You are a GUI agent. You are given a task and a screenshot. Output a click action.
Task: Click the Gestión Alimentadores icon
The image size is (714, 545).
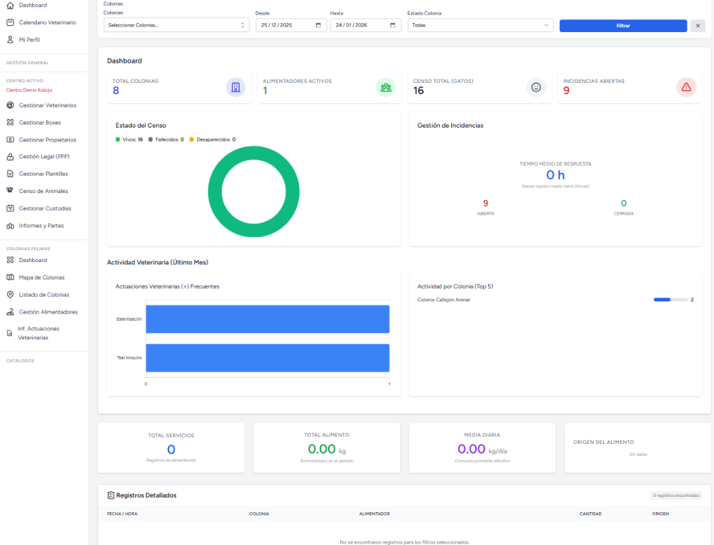[x=10, y=312]
